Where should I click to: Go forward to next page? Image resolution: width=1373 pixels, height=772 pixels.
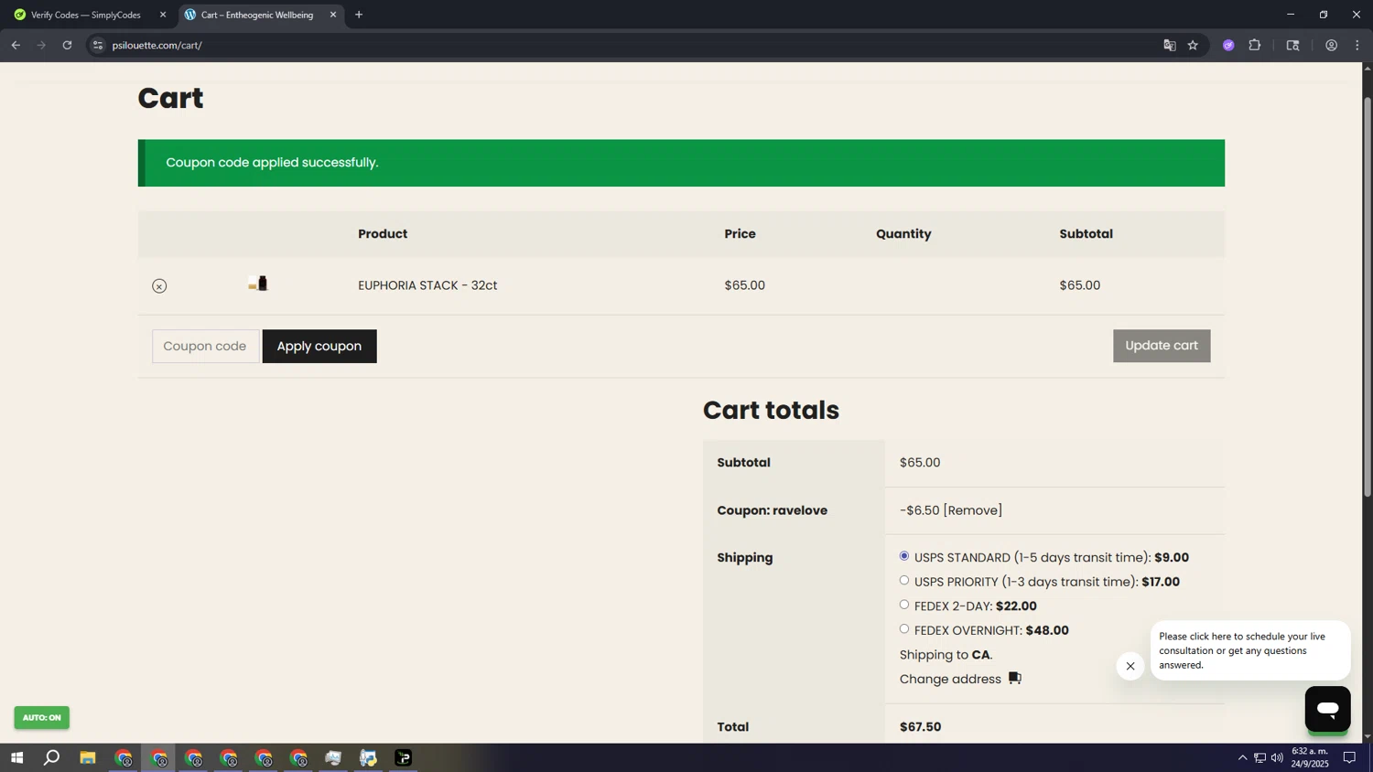[41, 45]
